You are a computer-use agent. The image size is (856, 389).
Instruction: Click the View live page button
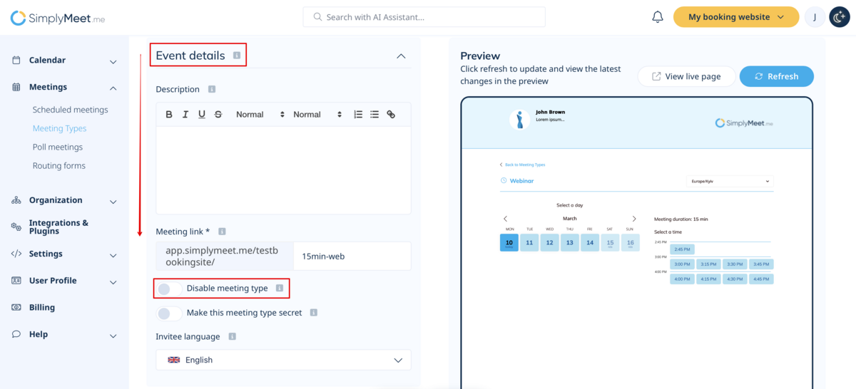(686, 76)
